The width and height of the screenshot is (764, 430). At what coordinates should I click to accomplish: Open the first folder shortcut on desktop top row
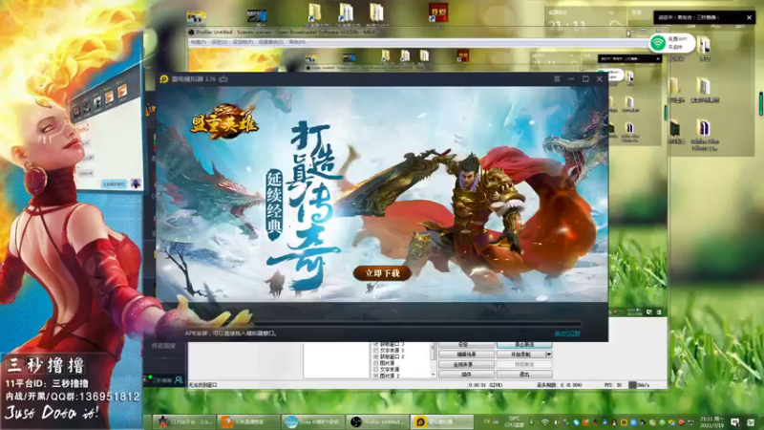coord(316,14)
